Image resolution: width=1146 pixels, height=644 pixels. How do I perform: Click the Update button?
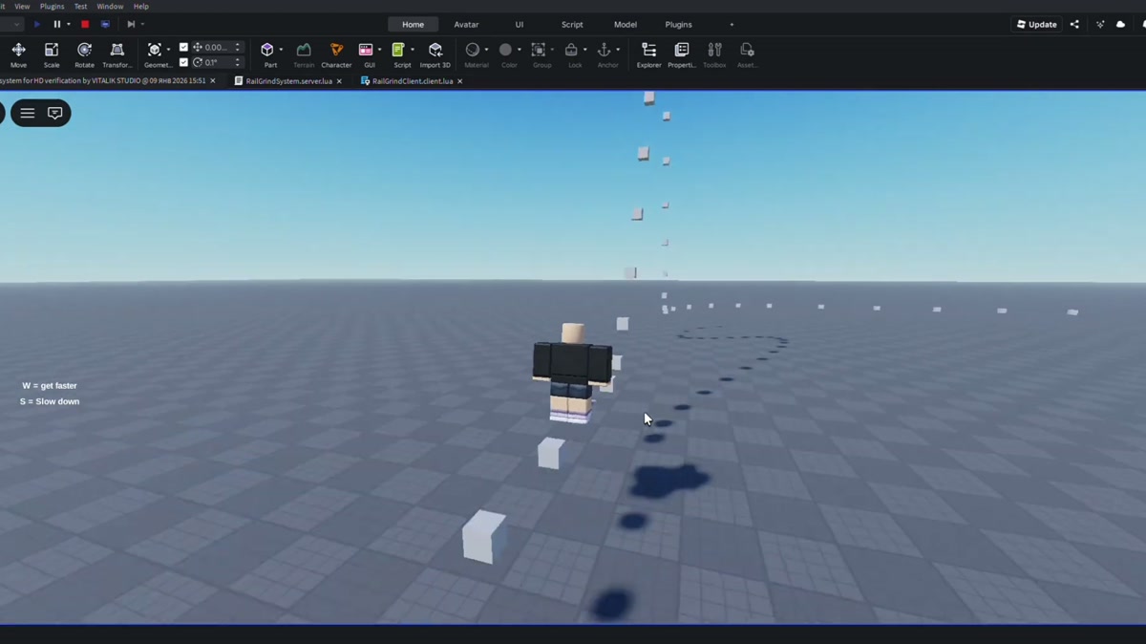pos(1036,25)
